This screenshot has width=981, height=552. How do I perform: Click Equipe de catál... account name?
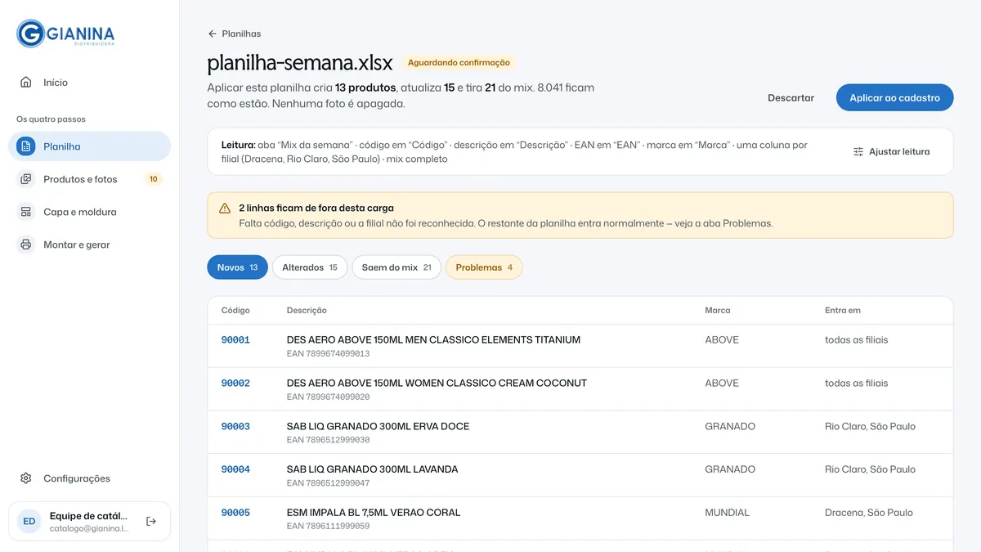point(88,516)
